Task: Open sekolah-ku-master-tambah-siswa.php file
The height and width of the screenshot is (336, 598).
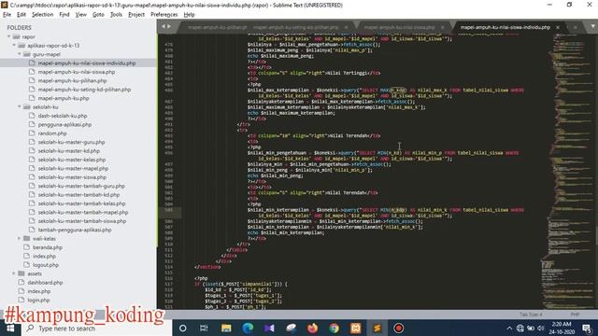Action: 82,221
